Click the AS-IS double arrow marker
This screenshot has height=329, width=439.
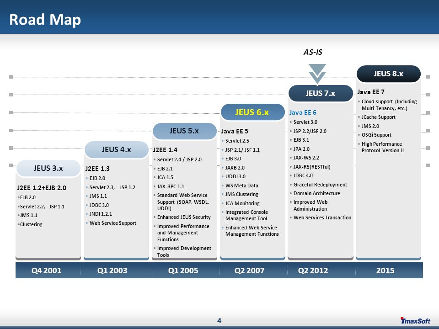point(317,74)
